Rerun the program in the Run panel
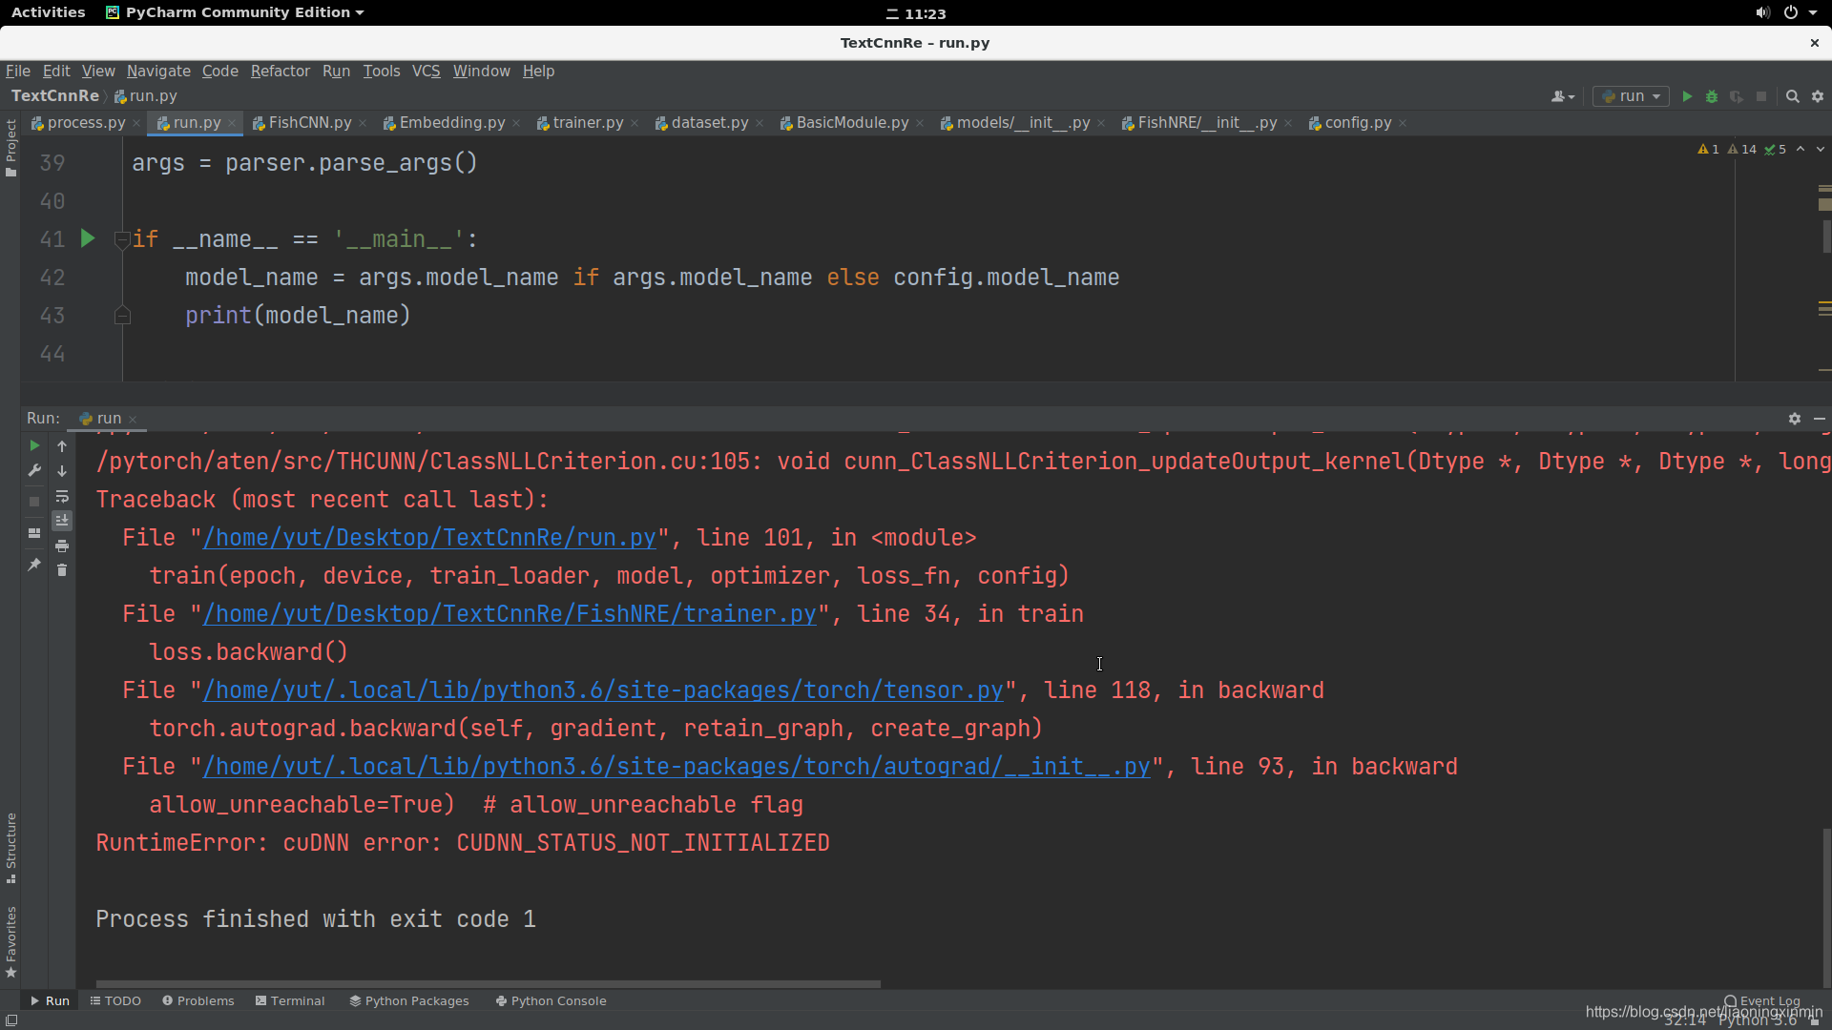 (x=34, y=445)
